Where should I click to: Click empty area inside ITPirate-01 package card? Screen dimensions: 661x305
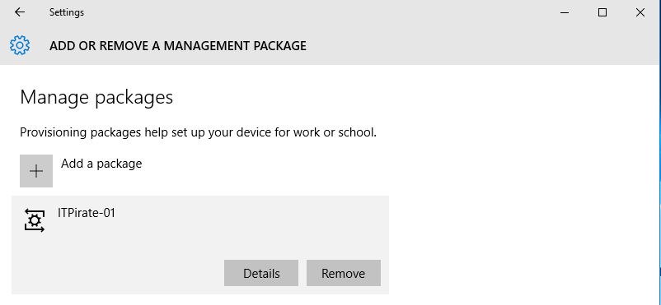253,227
